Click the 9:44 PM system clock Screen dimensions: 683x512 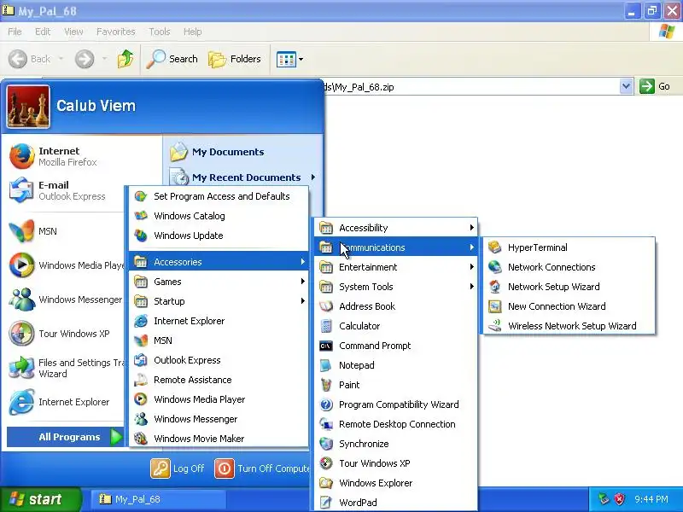tap(651, 499)
